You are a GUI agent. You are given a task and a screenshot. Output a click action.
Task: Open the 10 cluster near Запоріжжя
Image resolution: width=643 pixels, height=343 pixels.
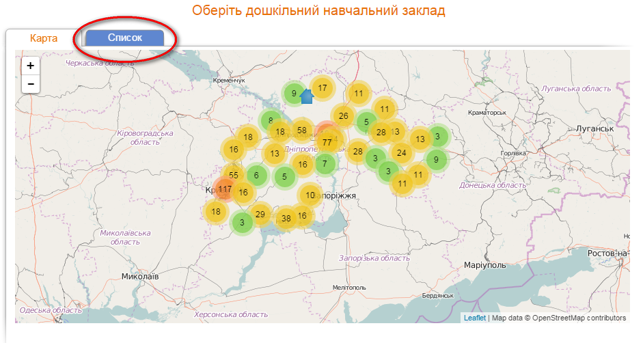tap(310, 195)
